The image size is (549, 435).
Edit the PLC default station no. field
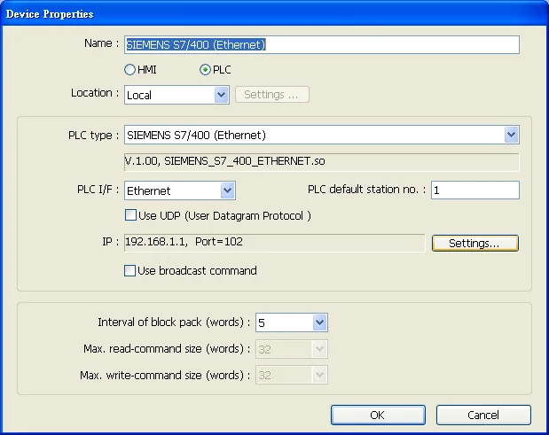coord(475,190)
